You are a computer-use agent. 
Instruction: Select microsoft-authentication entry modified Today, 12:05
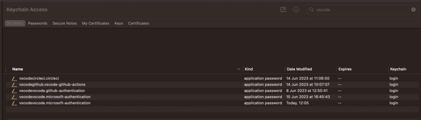[55, 103]
